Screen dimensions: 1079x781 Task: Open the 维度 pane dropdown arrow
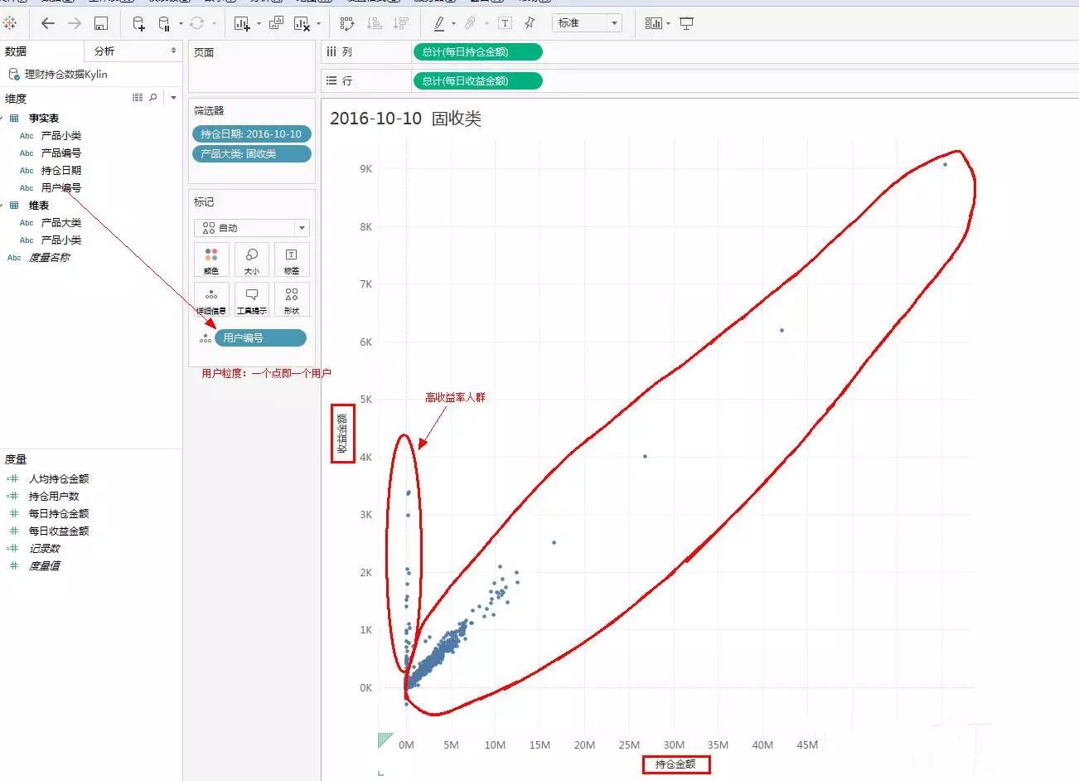[173, 98]
